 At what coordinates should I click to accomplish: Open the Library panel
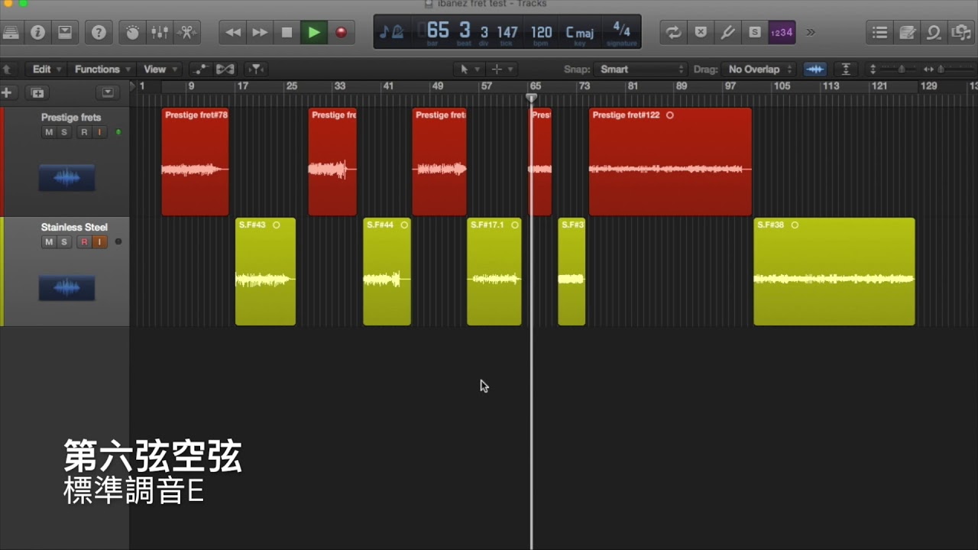click(11, 32)
